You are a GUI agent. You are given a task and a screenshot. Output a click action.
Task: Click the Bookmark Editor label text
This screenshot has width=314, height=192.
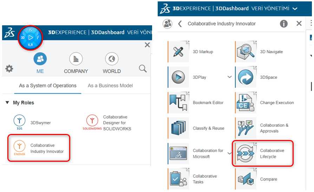[x=208, y=103]
